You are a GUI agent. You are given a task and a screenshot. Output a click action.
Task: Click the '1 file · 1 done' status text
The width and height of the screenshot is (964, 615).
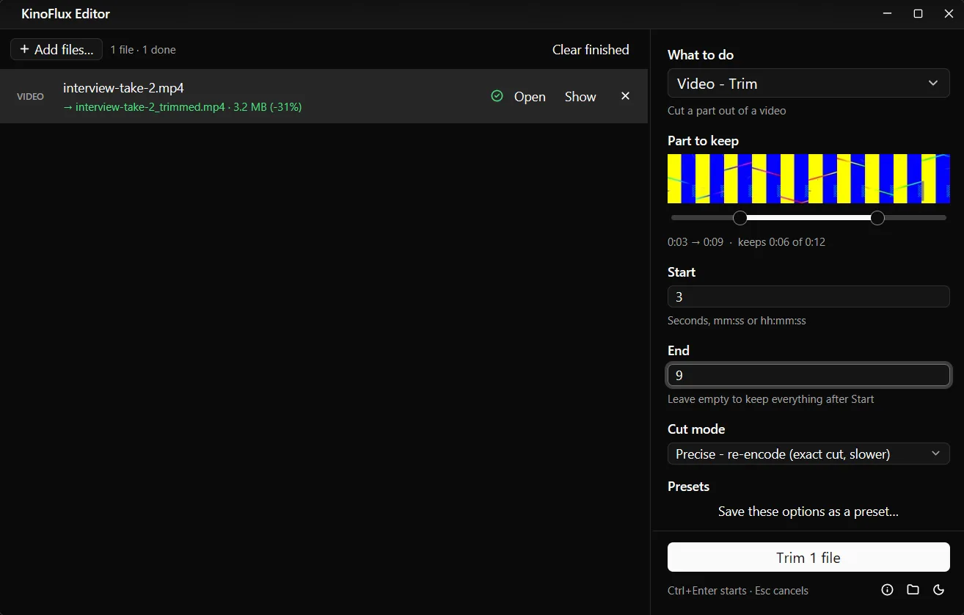tap(143, 50)
